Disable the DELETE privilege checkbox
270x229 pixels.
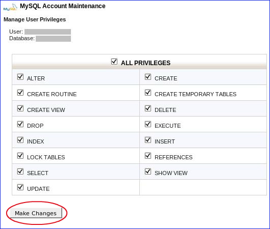click(148, 108)
